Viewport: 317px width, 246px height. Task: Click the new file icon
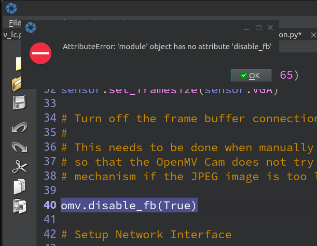[x=19, y=64]
